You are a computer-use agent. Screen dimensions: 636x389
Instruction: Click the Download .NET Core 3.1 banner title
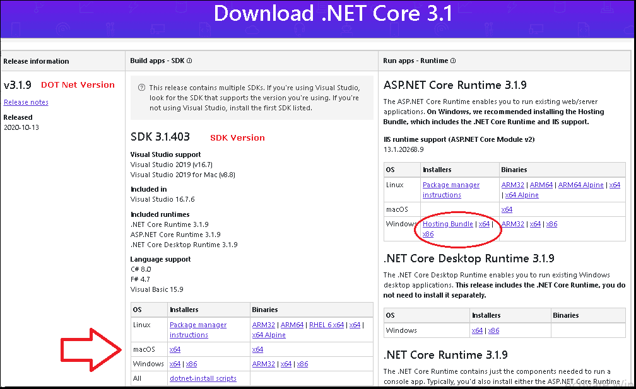[x=333, y=13]
